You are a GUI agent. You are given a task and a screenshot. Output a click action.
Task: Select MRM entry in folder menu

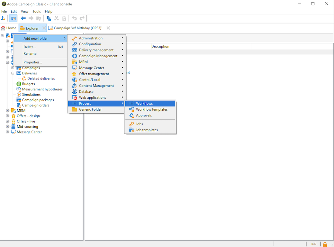[96, 62]
